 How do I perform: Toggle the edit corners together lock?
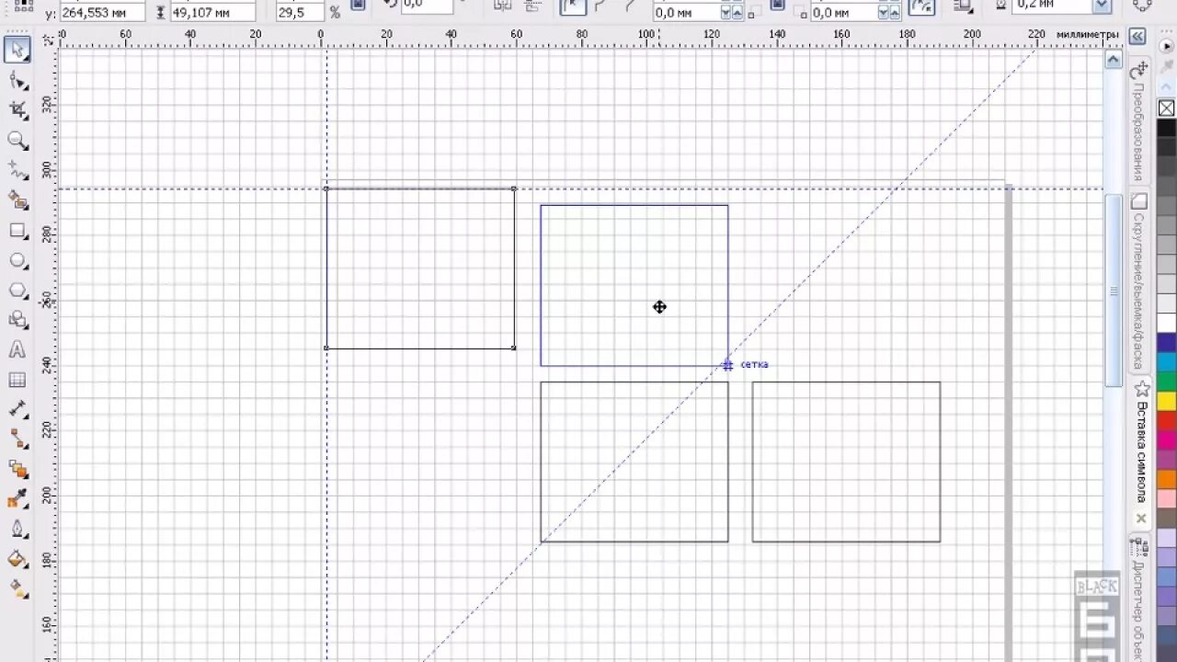[x=776, y=6]
